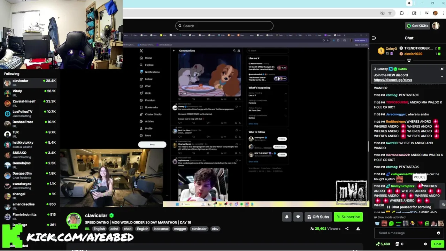Click Get KICKs button
This screenshot has width=446, height=251.
pyautogui.click(x=417, y=26)
